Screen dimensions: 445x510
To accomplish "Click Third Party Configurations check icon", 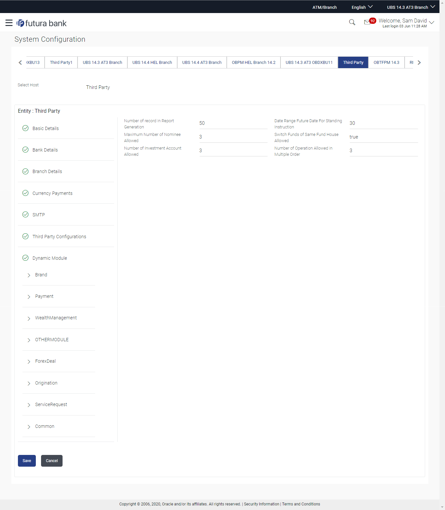I will click(25, 236).
